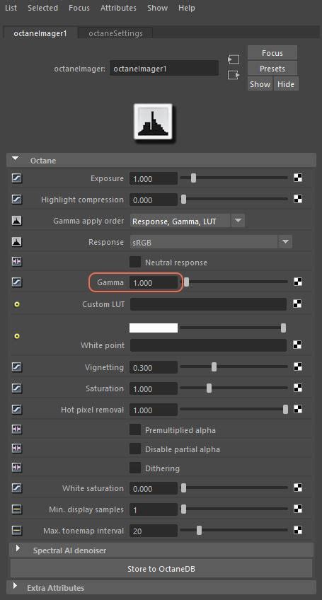
Task: Click the yellow circle icon beside Custom LUT
Action: [17, 304]
